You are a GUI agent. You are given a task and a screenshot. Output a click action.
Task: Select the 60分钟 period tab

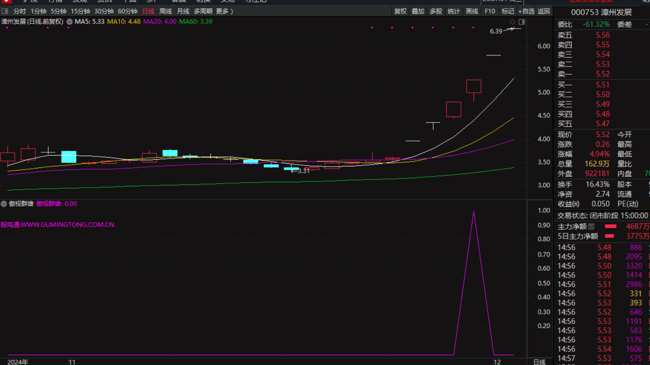127,11
